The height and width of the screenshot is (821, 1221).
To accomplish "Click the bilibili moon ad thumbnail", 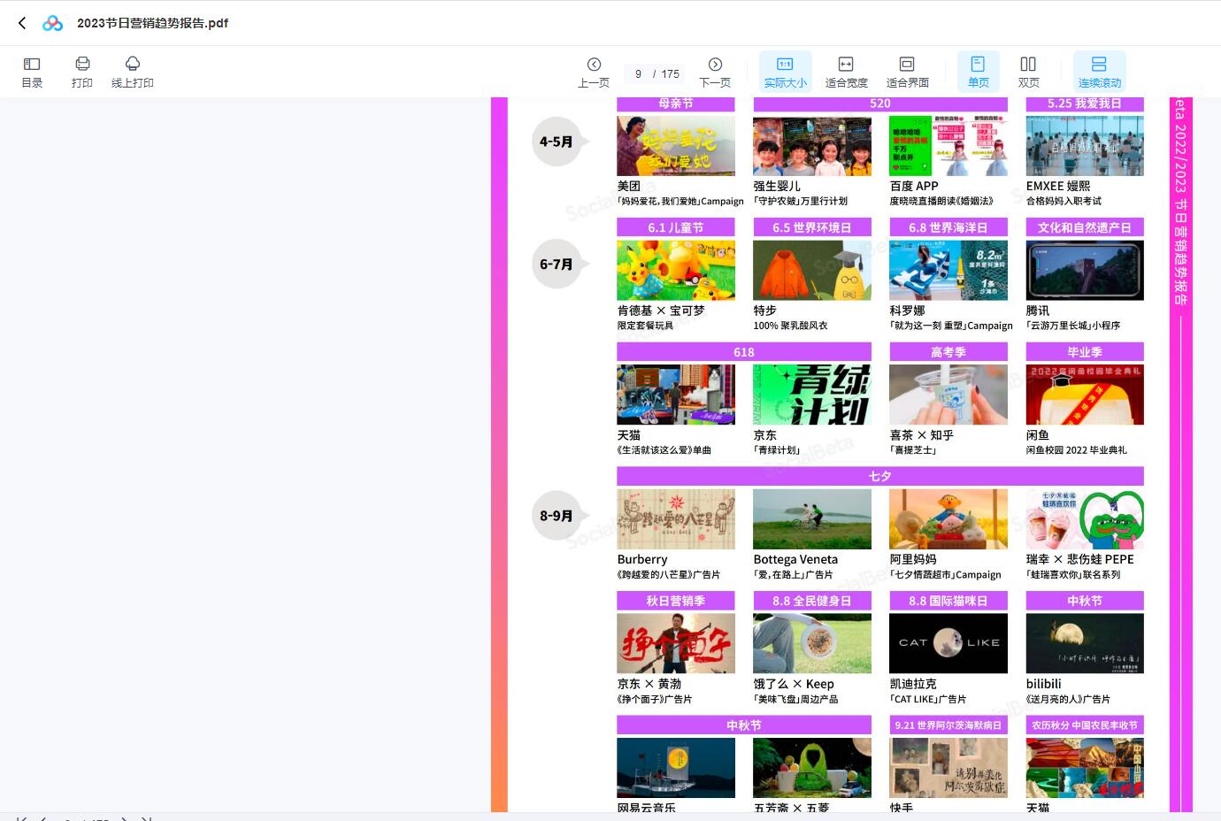I will click(1084, 643).
